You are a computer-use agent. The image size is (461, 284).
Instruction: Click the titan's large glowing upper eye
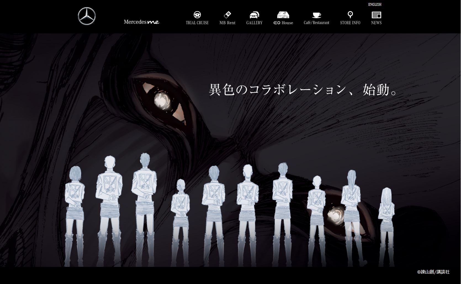[161, 101]
